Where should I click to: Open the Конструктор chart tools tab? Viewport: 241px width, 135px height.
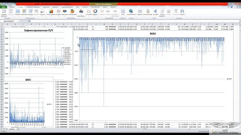95,7
